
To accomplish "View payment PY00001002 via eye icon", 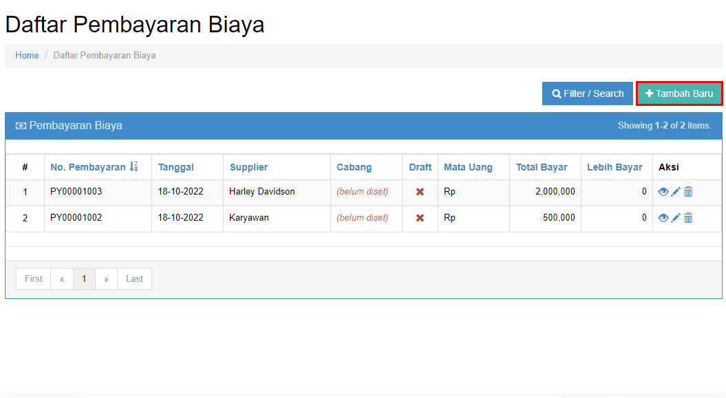I will tap(663, 218).
